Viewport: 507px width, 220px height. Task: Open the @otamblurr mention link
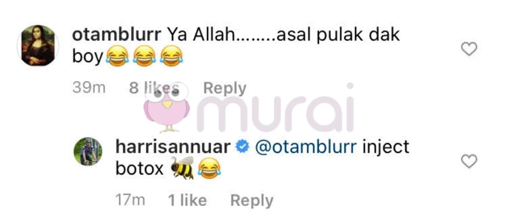(306, 147)
